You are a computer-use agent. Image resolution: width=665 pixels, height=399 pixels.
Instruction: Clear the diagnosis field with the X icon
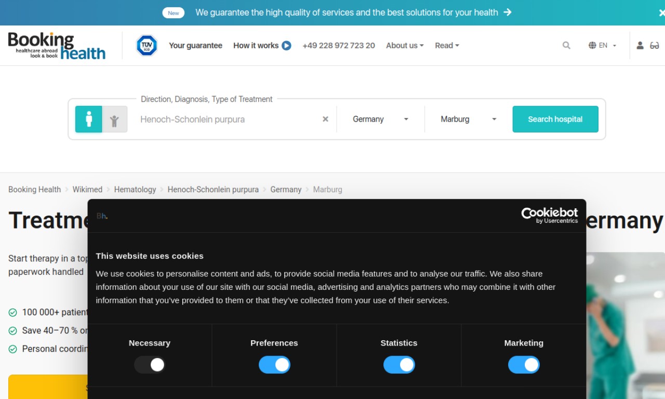(x=325, y=119)
